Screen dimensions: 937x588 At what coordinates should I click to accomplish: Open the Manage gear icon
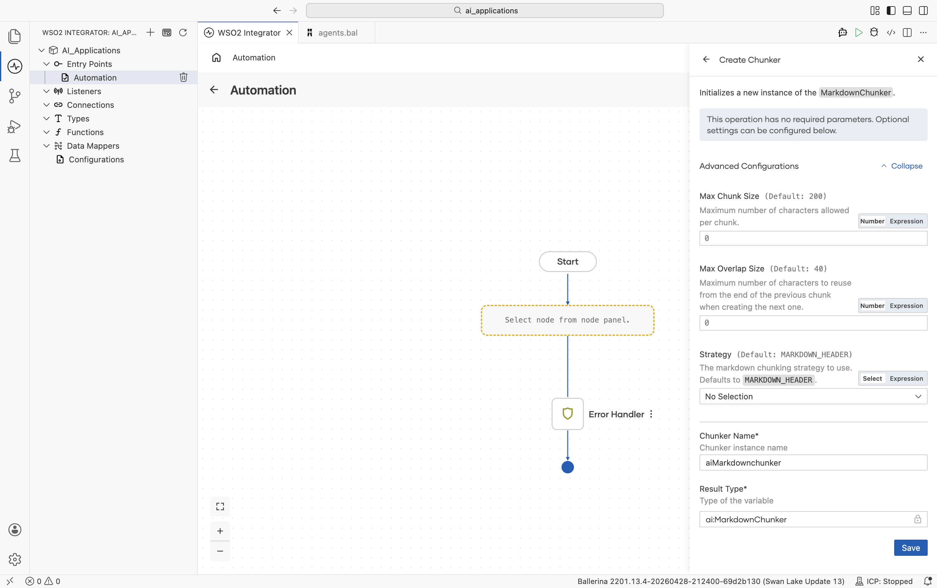click(x=15, y=559)
